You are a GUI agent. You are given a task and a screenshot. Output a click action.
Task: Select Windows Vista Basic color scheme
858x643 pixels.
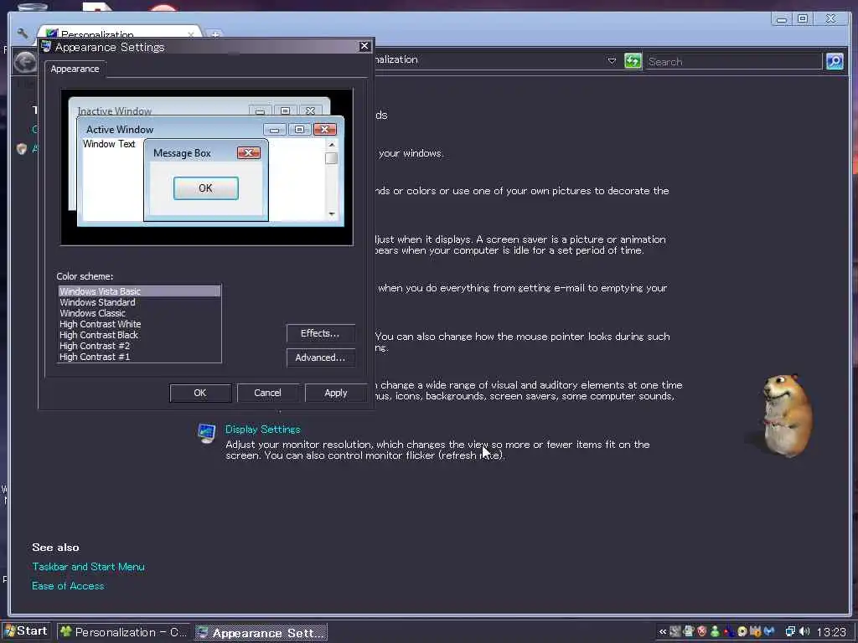coord(140,291)
